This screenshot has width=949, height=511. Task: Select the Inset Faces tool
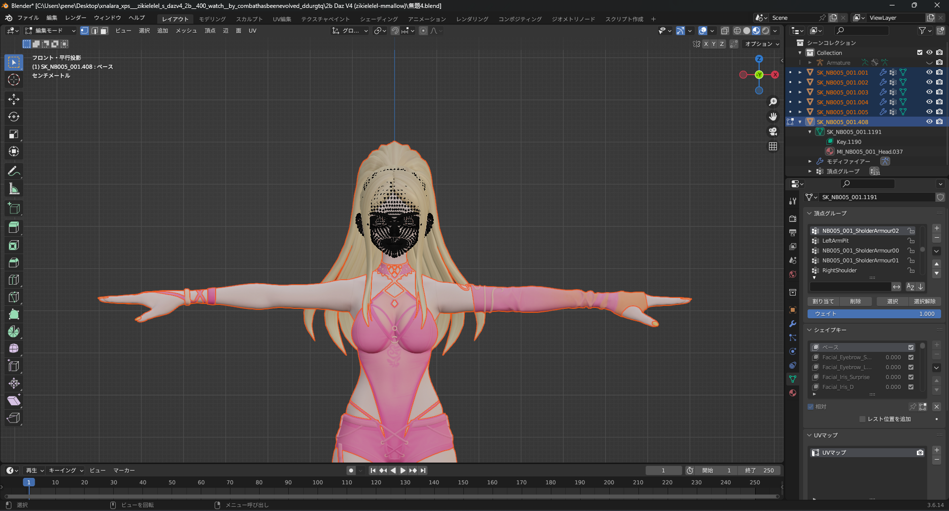tap(14, 245)
